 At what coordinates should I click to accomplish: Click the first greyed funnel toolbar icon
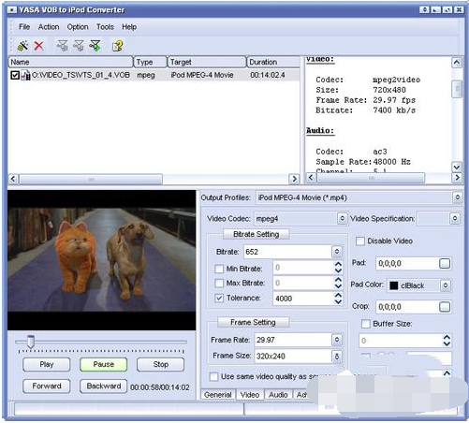pos(62,46)
